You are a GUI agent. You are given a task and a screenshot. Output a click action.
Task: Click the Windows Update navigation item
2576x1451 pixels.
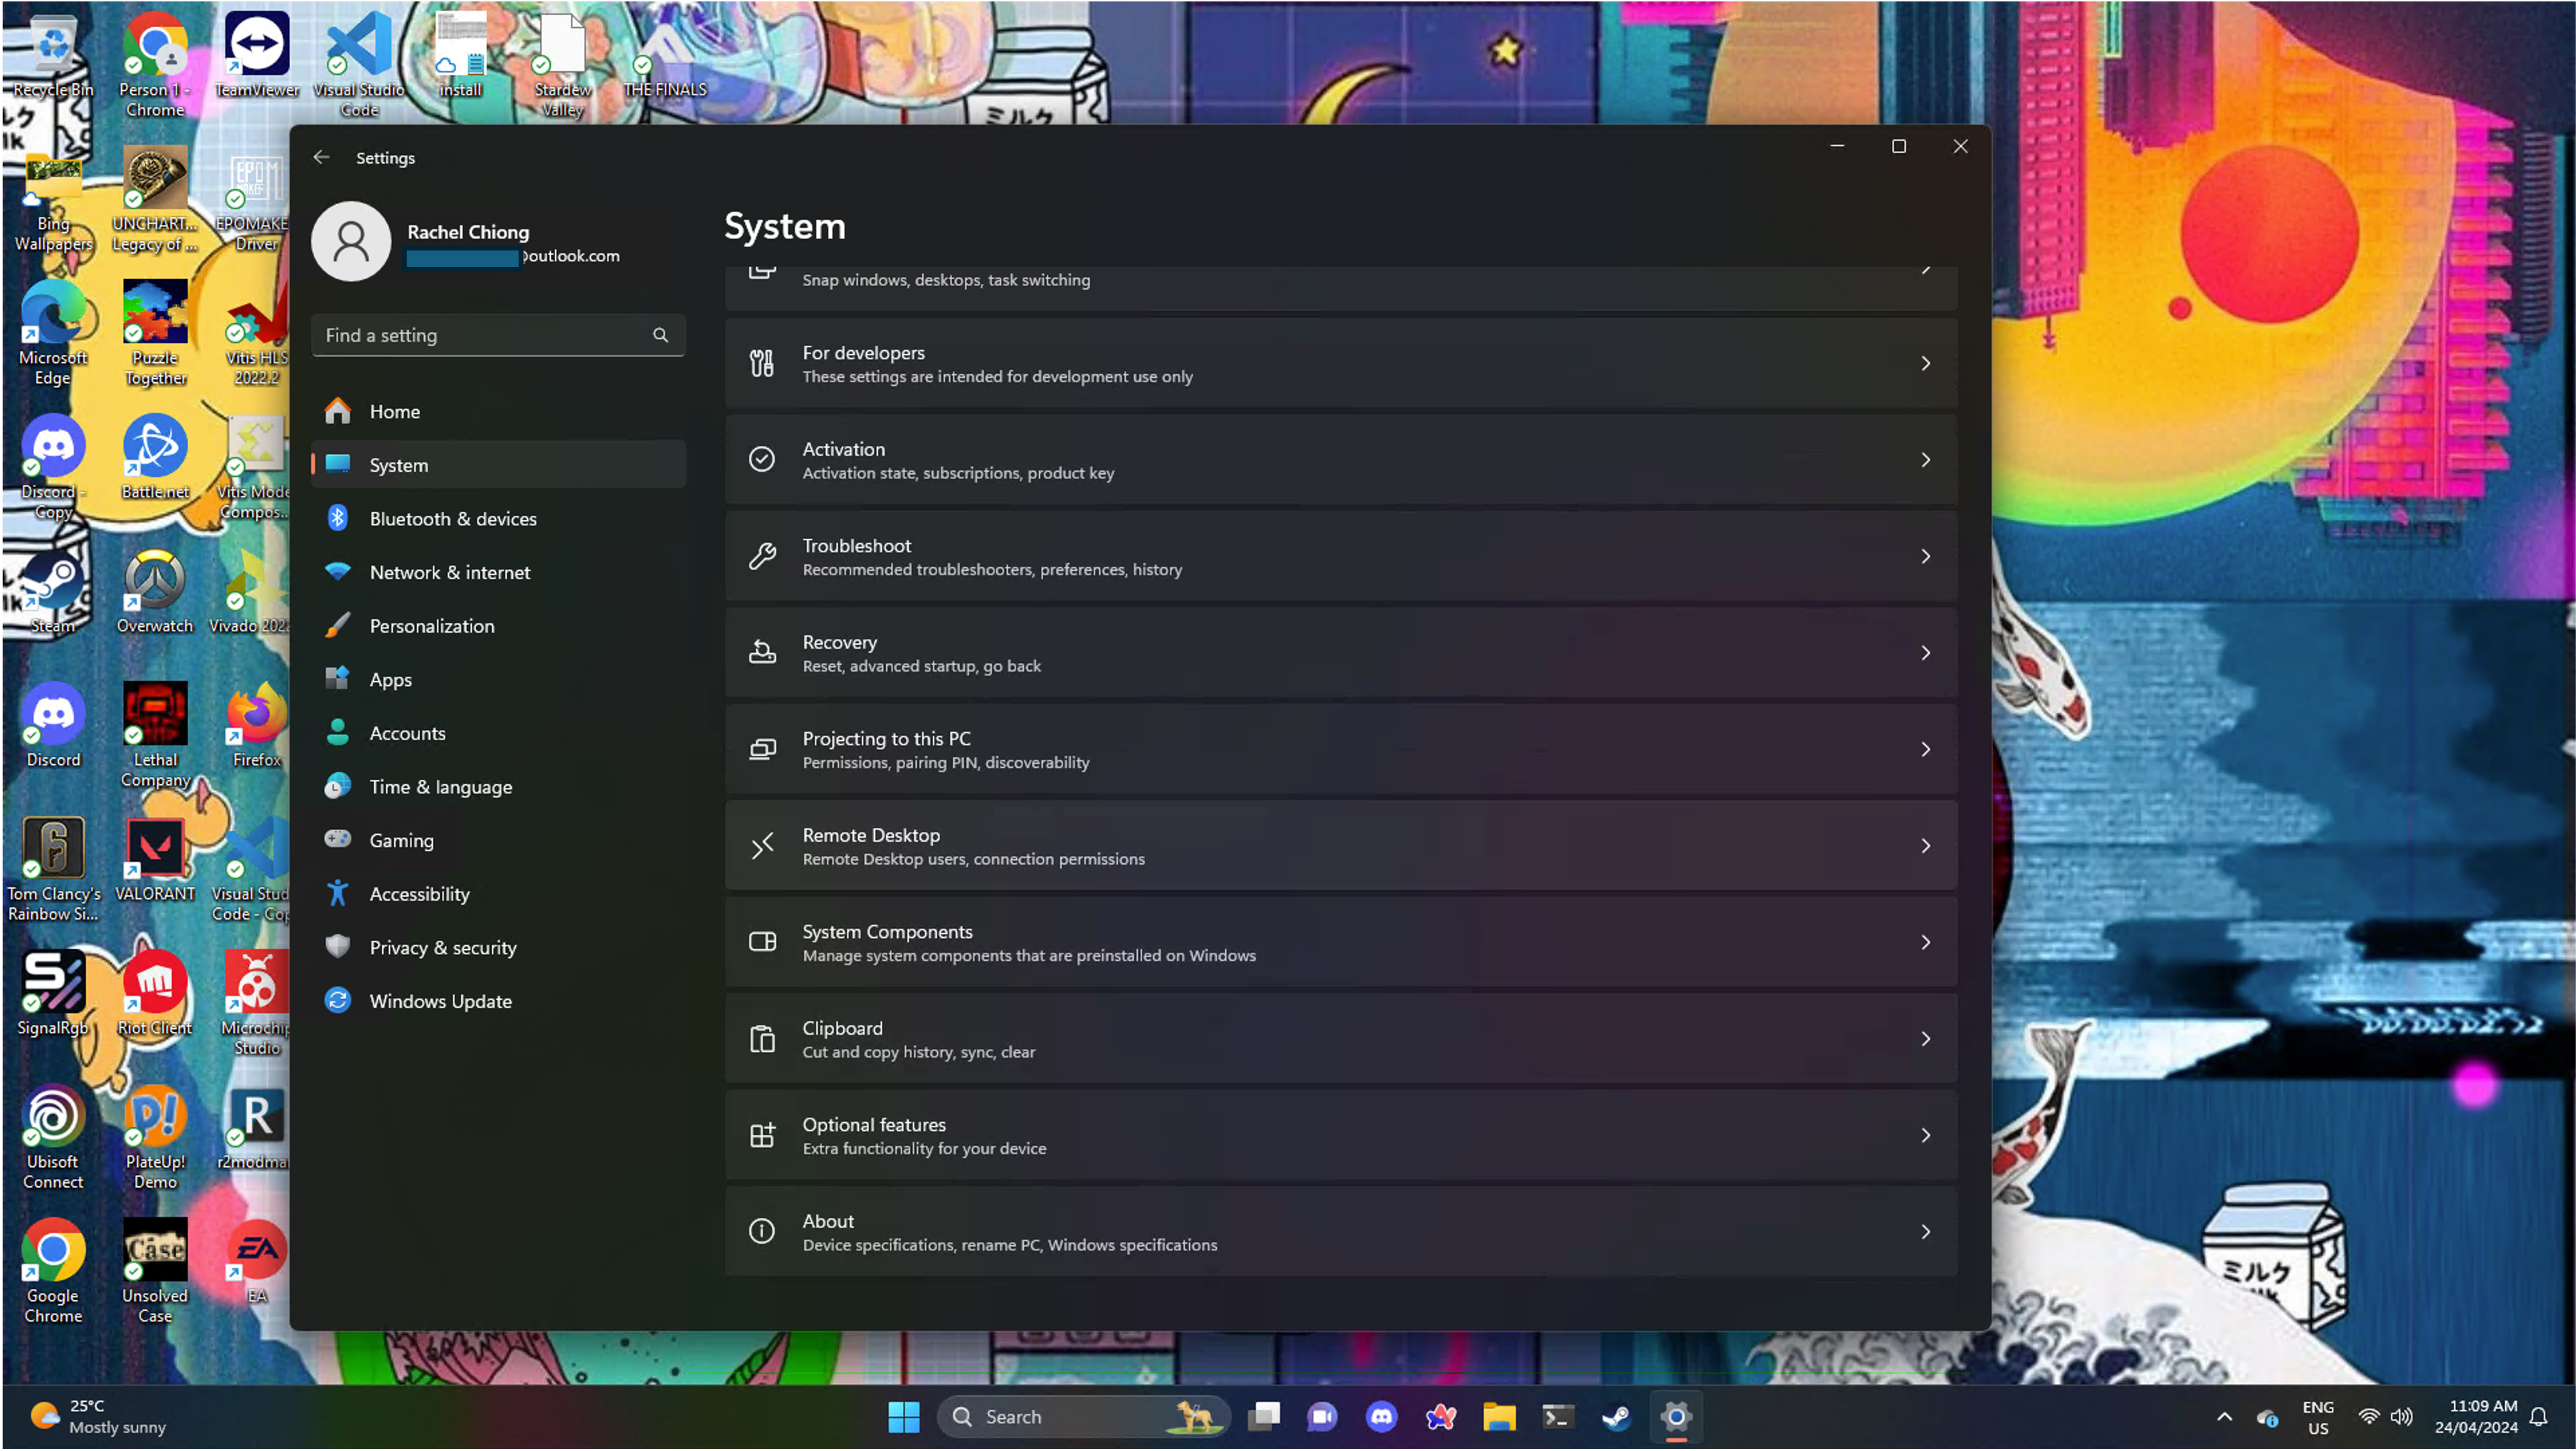[440, 1001]
